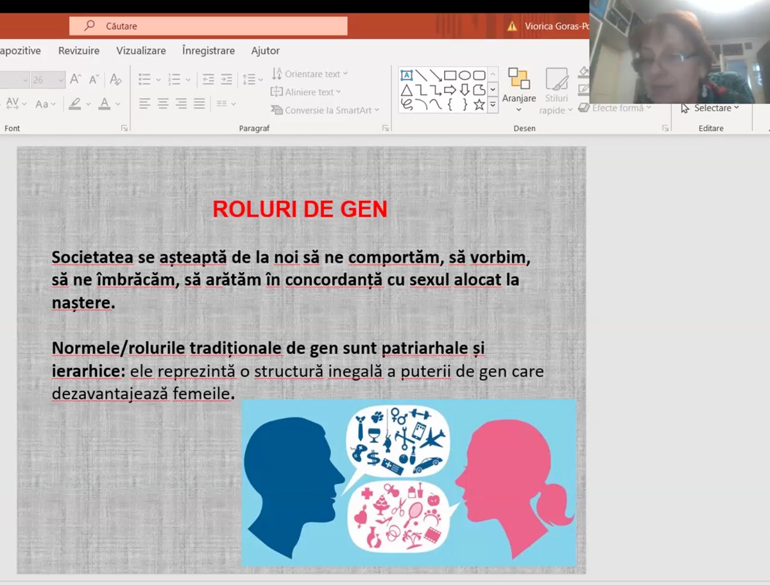Viewport: 770px width, 585px height.
Task: Expand the shapes gallery more arrow
Action: click(493, 105)
